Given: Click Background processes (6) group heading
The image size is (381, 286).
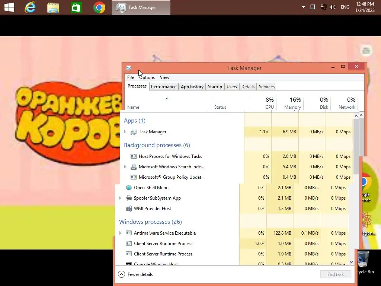Looking at the screenshot, I should point(157,145).
